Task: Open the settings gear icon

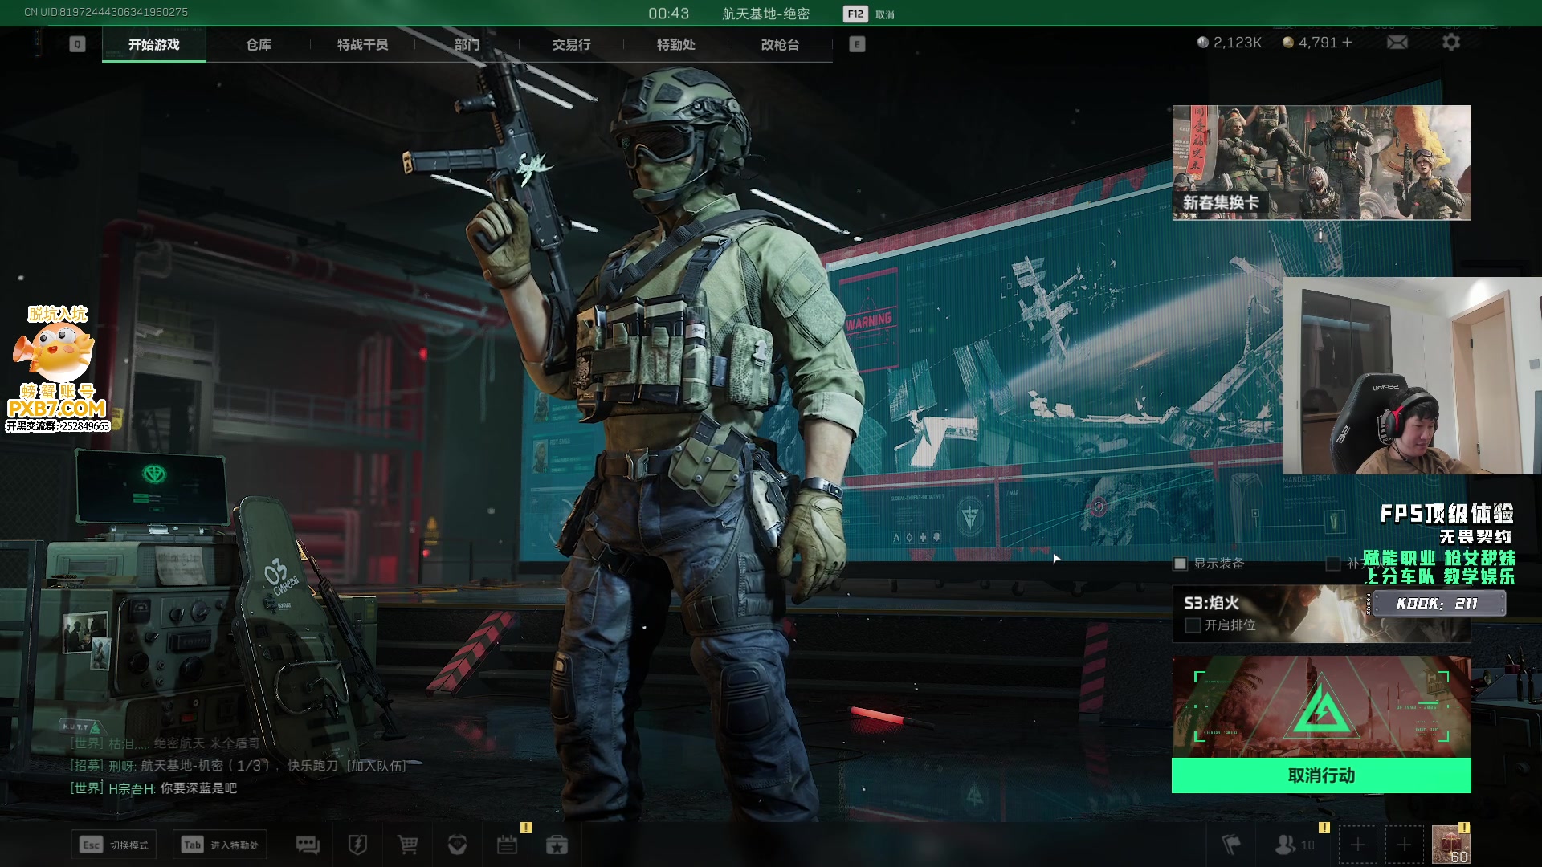Action: (1451, 42)
